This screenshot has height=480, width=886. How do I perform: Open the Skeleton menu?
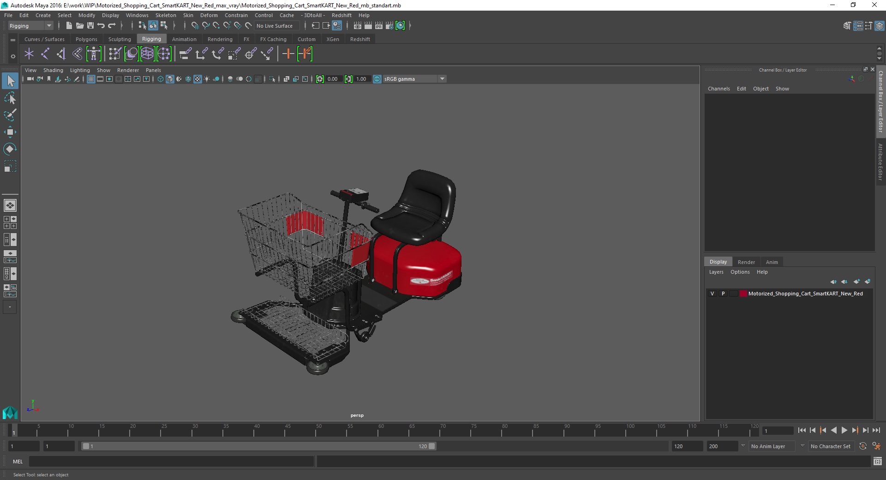[166, 15]
